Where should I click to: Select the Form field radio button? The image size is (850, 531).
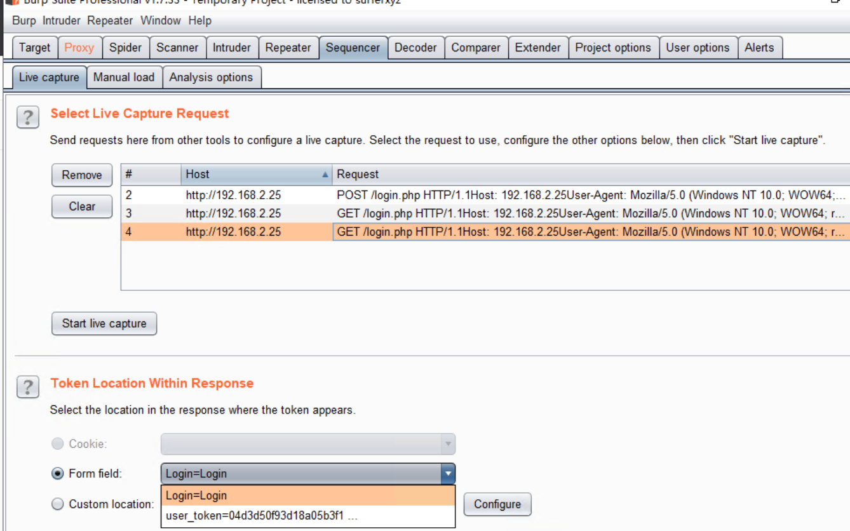tap(58, 474)
